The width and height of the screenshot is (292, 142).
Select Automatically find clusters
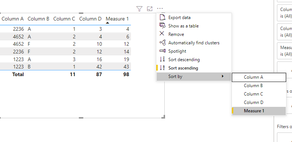click(194, 43)
